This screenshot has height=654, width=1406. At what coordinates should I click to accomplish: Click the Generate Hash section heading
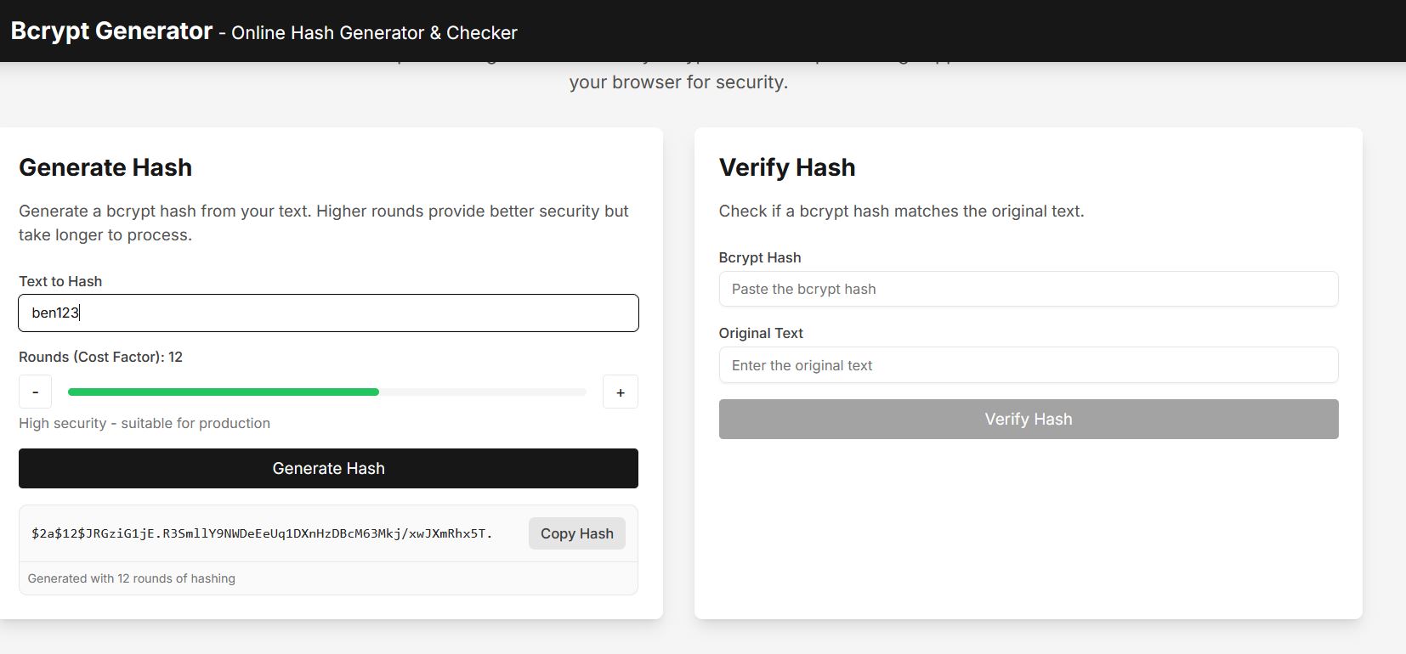coord(105,167)
